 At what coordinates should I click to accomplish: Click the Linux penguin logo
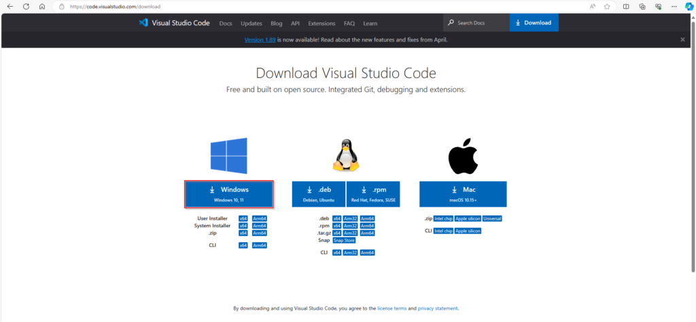(346, 154)
